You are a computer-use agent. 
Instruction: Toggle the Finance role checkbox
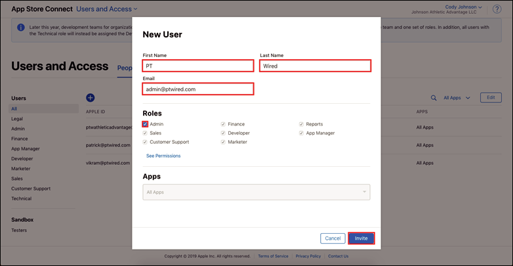click(x=223, y=124)
